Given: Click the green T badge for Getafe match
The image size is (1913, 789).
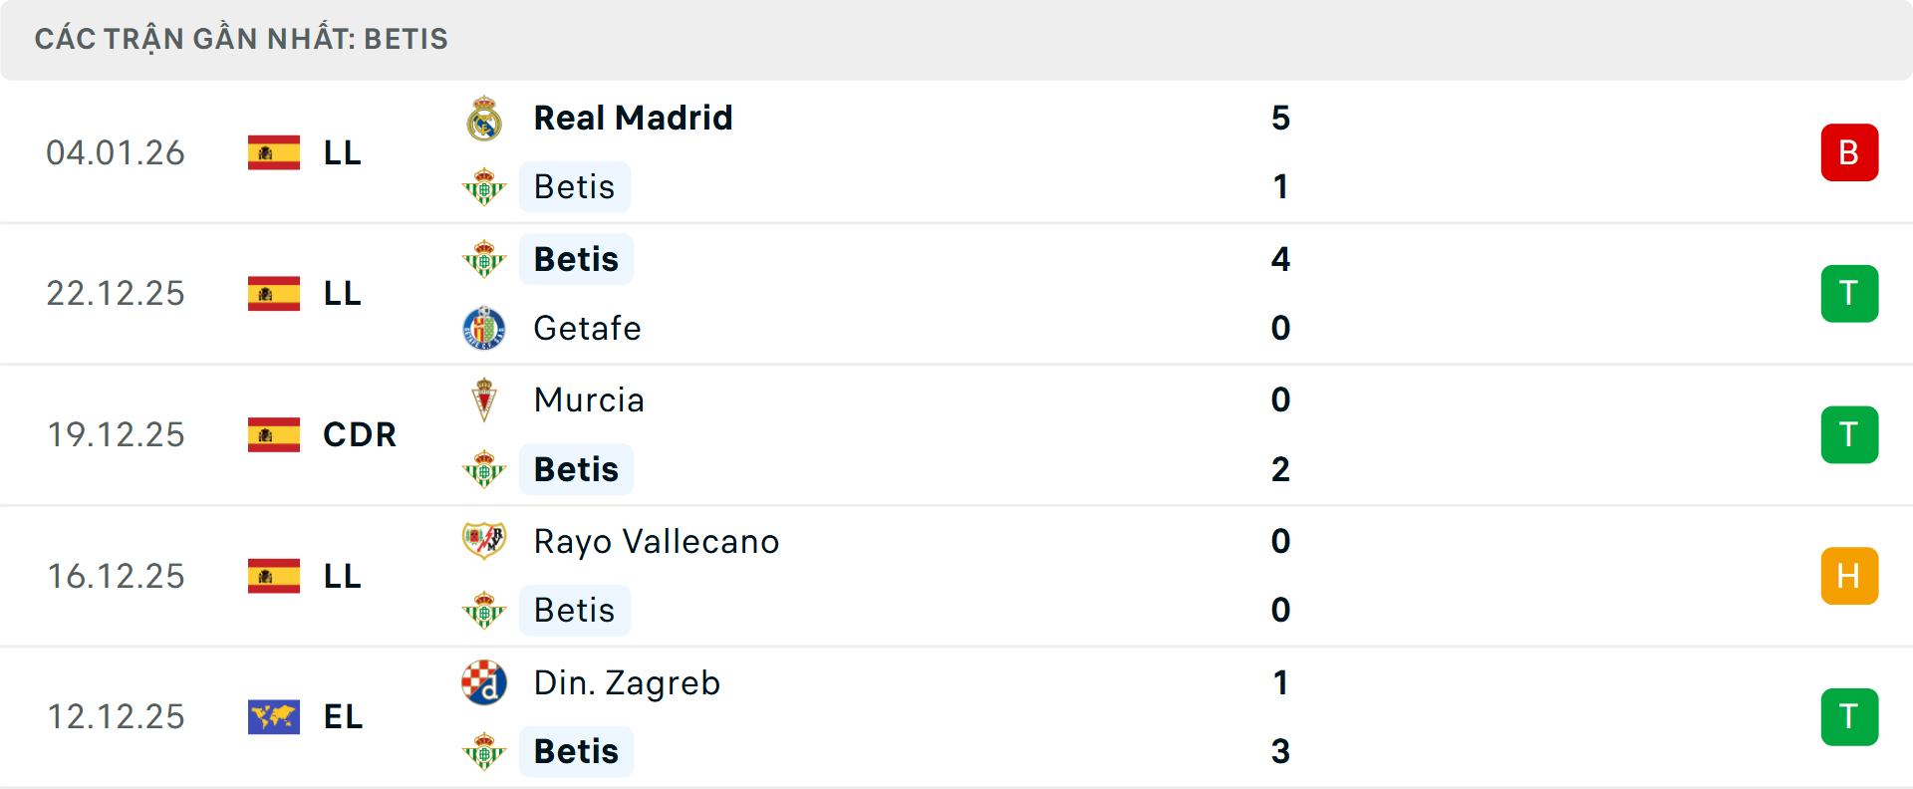Looking at the screenshot, I should point(1849,294).
